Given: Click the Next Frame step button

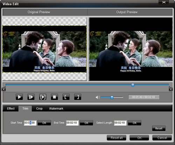Looking at the screenshot, I should click(31, 97).
